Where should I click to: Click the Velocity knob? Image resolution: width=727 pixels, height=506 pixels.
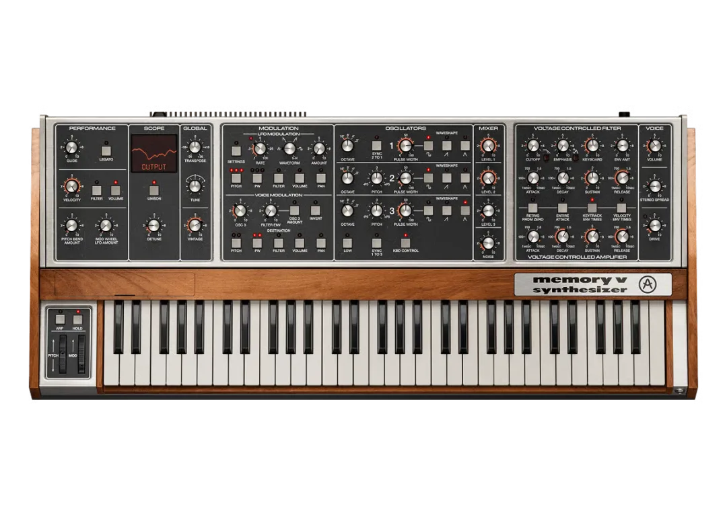click(71, 187)
